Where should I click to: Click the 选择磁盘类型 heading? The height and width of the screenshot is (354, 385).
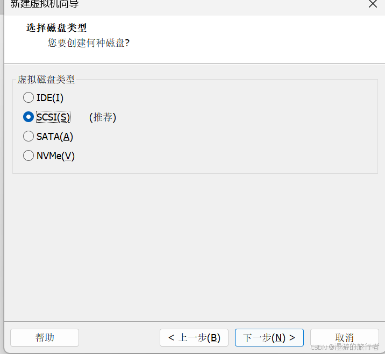pyautogui.click(x=56, y=27)
